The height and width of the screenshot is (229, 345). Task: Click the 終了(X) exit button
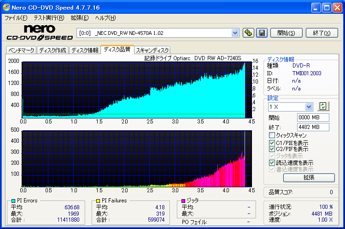322,33
